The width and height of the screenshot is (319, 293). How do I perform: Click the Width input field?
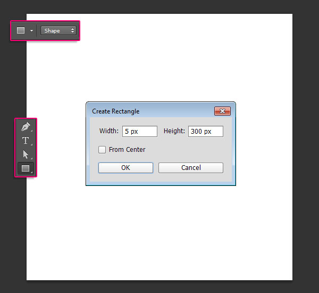point(140,131)
